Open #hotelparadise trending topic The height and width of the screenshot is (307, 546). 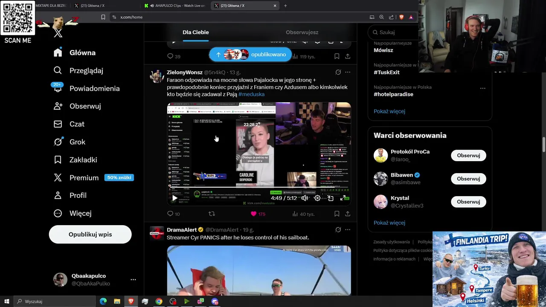pos(393,94)
